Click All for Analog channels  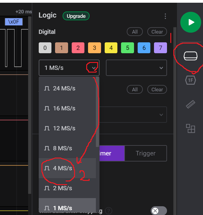coord(135,90)
